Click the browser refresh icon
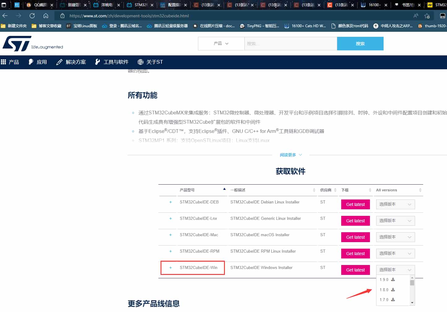 pyautogui.click(x=32, y=16)
